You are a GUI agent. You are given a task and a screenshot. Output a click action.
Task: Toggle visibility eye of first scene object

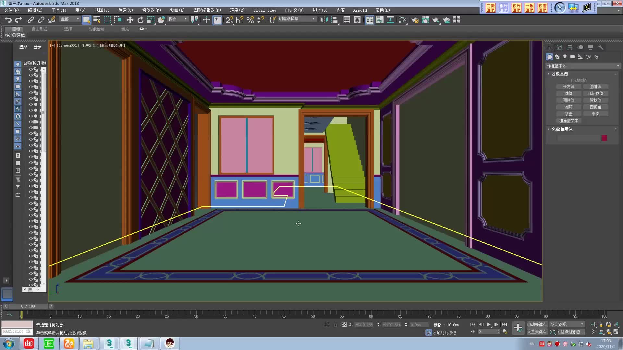pyautogui.click(x=31, y=69)
